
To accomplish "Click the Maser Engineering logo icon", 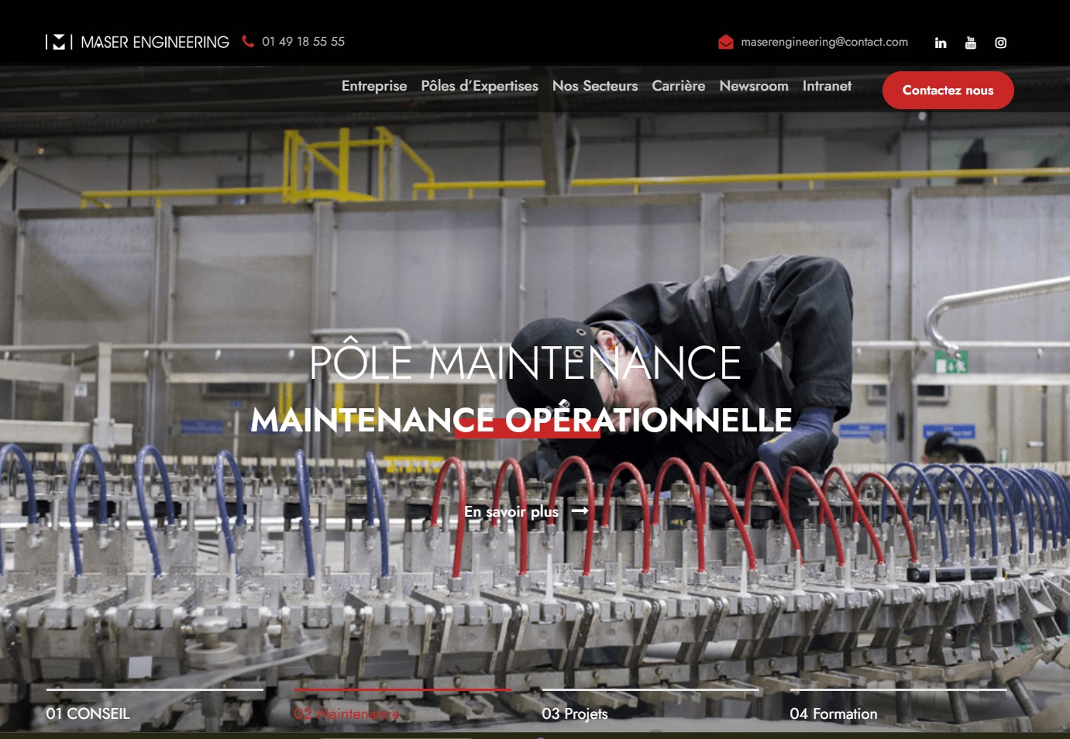I will click(x=60, y=42).
